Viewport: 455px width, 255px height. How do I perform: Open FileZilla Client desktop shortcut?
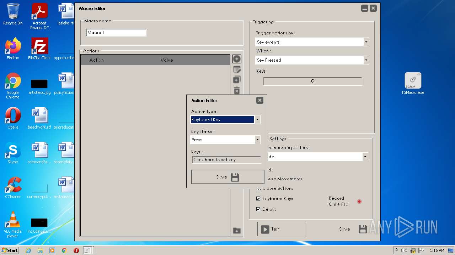tap(39, 49)
